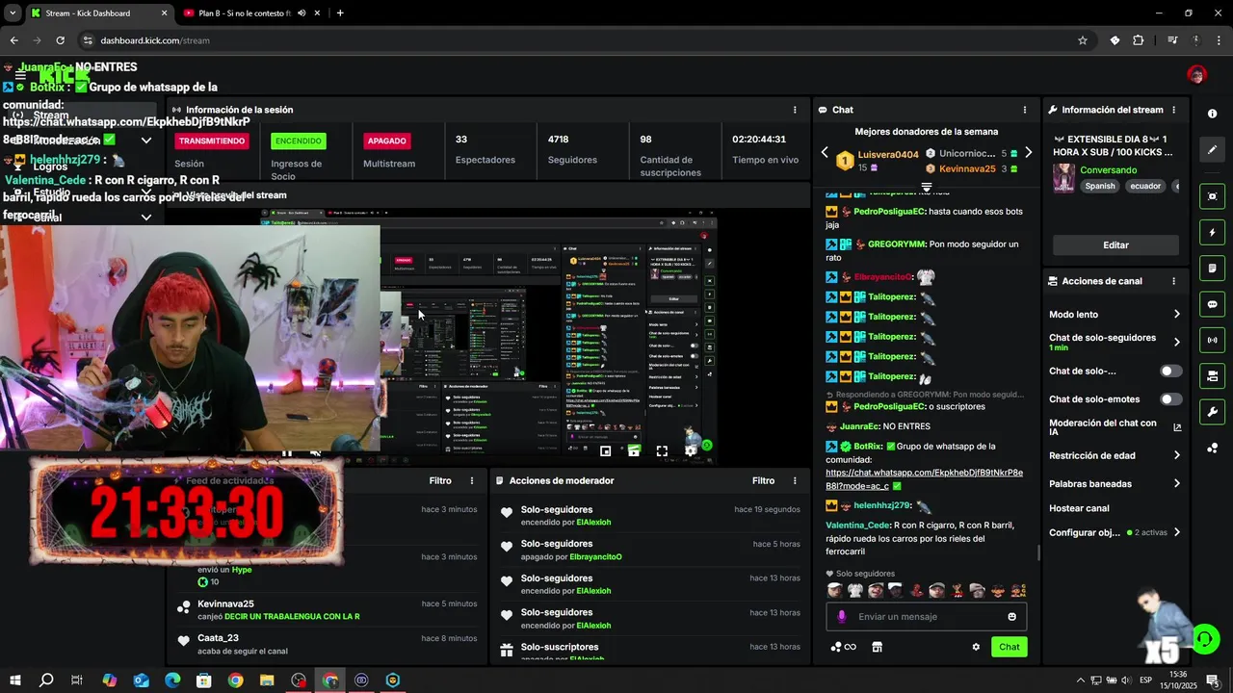Screen dimensions: 1233x693
Task: Select the pencil edit icon in the right sidebar
Action: pos(1212,149)
